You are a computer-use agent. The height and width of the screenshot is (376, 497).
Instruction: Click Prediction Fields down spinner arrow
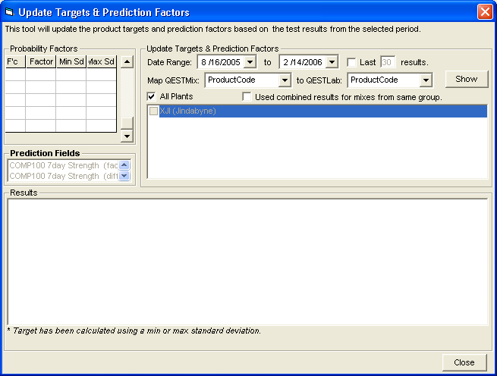click(124, 177)
